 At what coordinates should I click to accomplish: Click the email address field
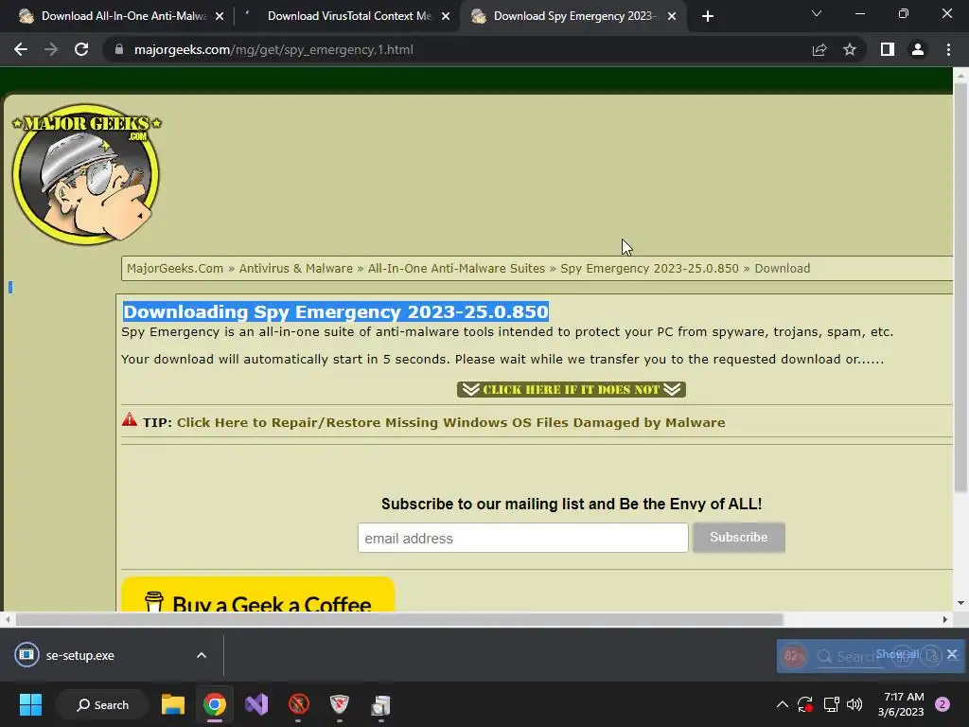coord(522,538)
